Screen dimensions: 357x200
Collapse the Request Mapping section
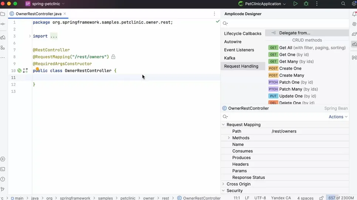click(x=223, y=124)
